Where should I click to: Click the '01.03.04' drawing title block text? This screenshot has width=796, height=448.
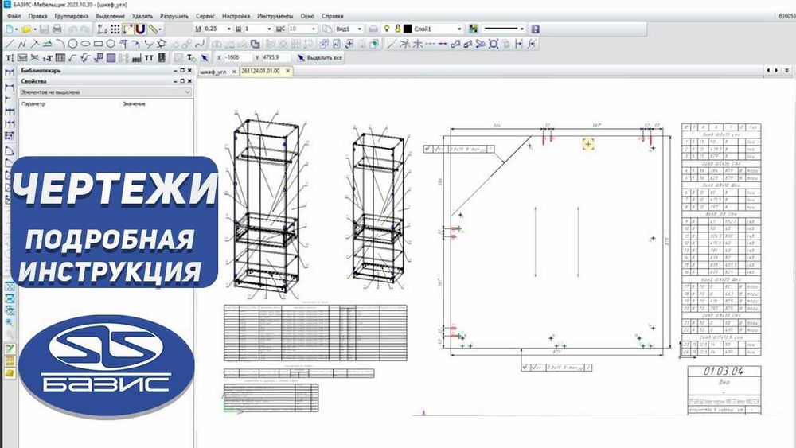point(724,371)
